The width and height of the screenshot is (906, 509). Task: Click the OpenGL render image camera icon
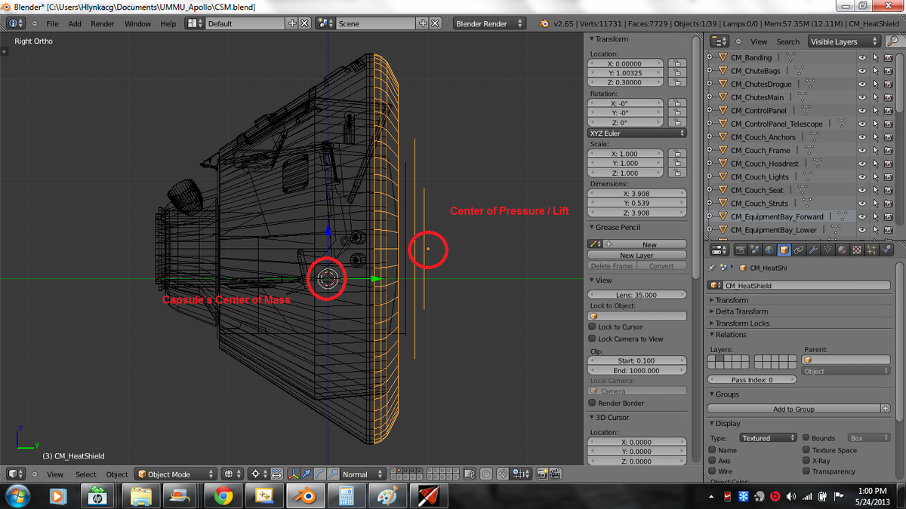click(x=542, y=474)
